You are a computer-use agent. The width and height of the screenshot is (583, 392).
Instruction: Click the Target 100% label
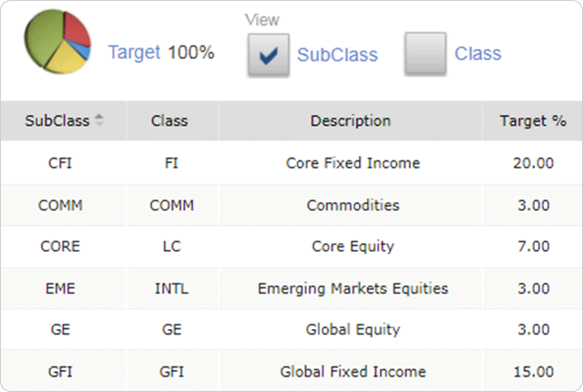pos(161,52)
